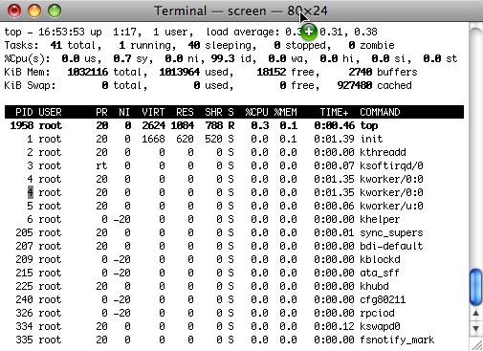483x351 pixels.
Task: Select the 'top' command in the process list
Action: pyautogui.click(x=369, y=125)
